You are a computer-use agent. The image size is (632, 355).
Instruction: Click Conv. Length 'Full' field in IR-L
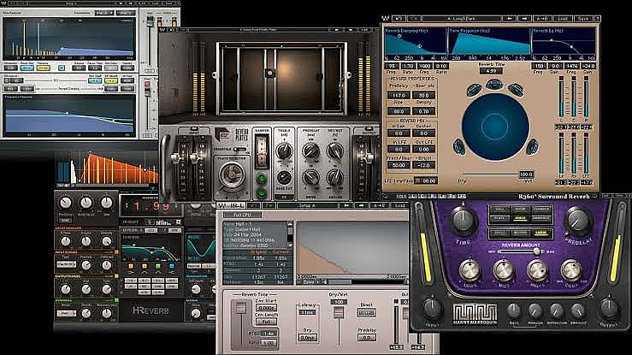pos(266,322)
